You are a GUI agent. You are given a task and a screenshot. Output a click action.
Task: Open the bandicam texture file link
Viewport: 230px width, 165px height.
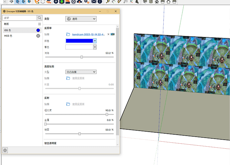pyautogui.click(x=88, y=34)
